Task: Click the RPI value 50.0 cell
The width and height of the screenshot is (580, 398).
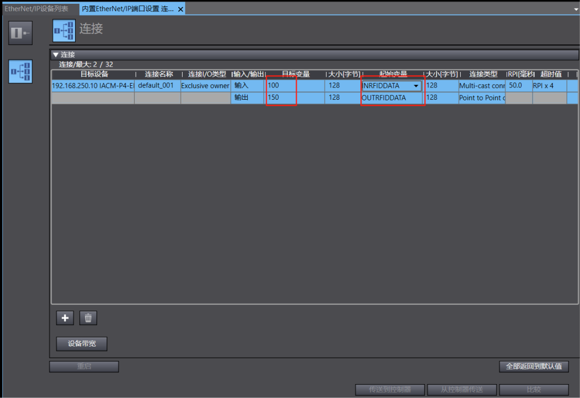Action: [x=518, y=86]
